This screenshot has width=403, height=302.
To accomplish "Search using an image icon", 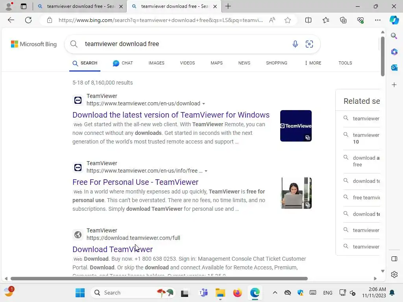I will 309,44.
